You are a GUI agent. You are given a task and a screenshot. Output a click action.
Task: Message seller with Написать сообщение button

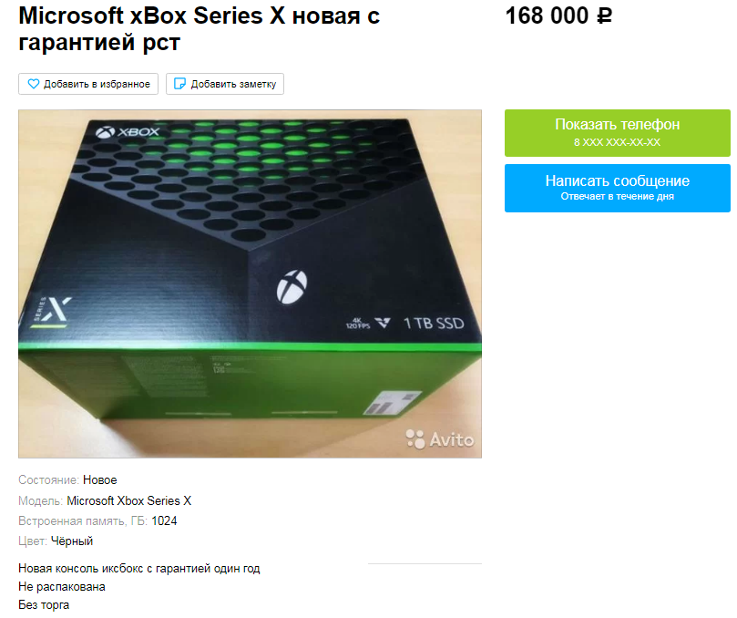point(617,188)
